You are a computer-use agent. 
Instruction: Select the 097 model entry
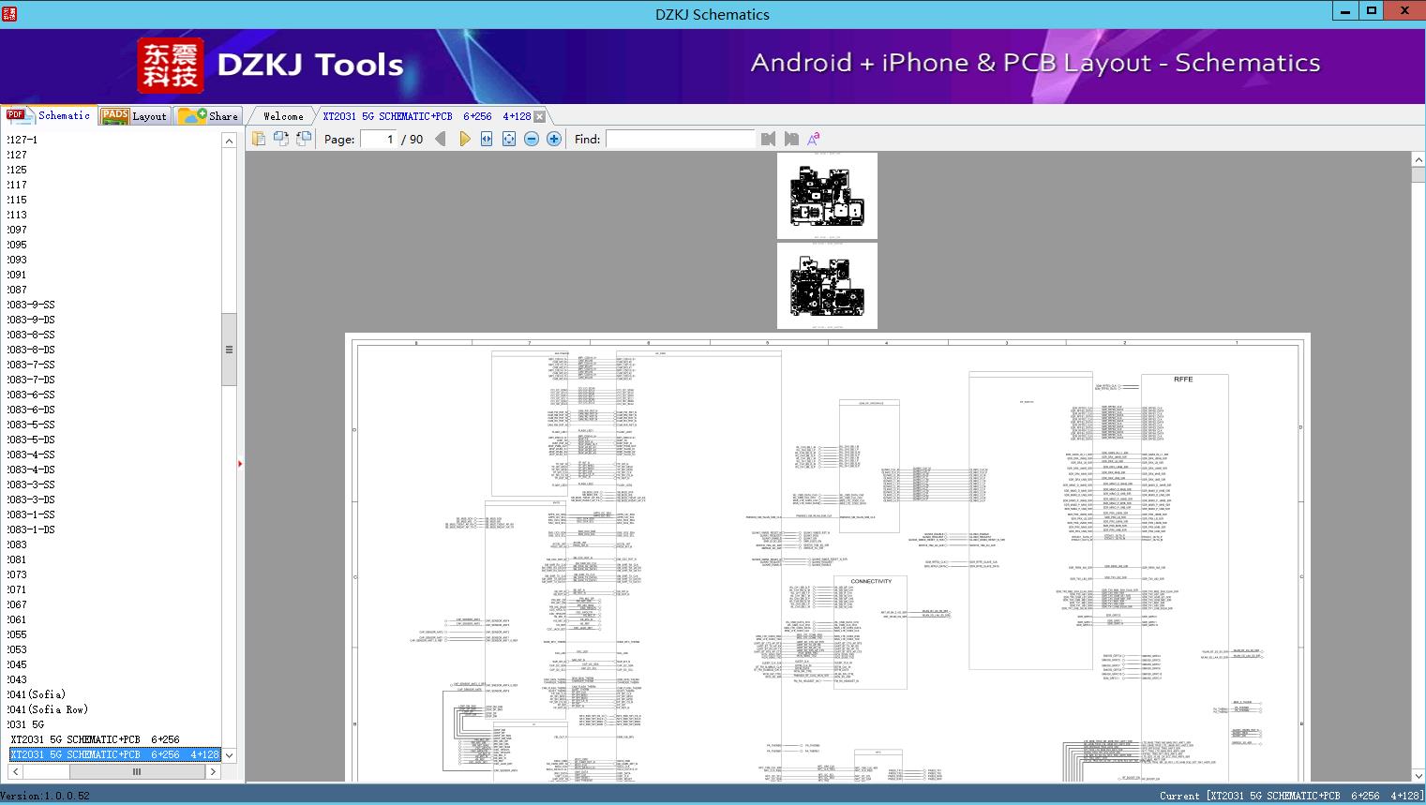(18, 230)
